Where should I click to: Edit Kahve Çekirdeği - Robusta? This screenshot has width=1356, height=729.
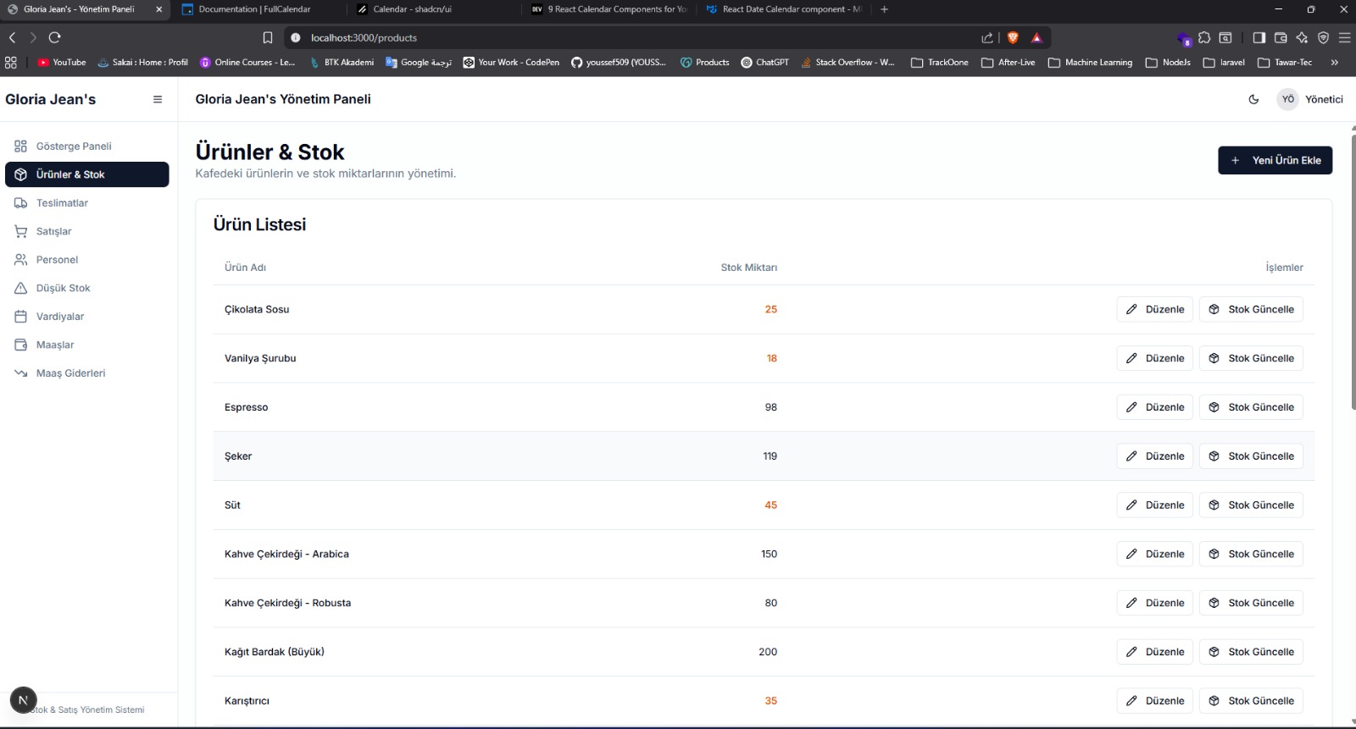1155,603
